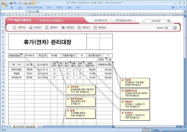Click the 잔여연차수당 column header cell

104,65
